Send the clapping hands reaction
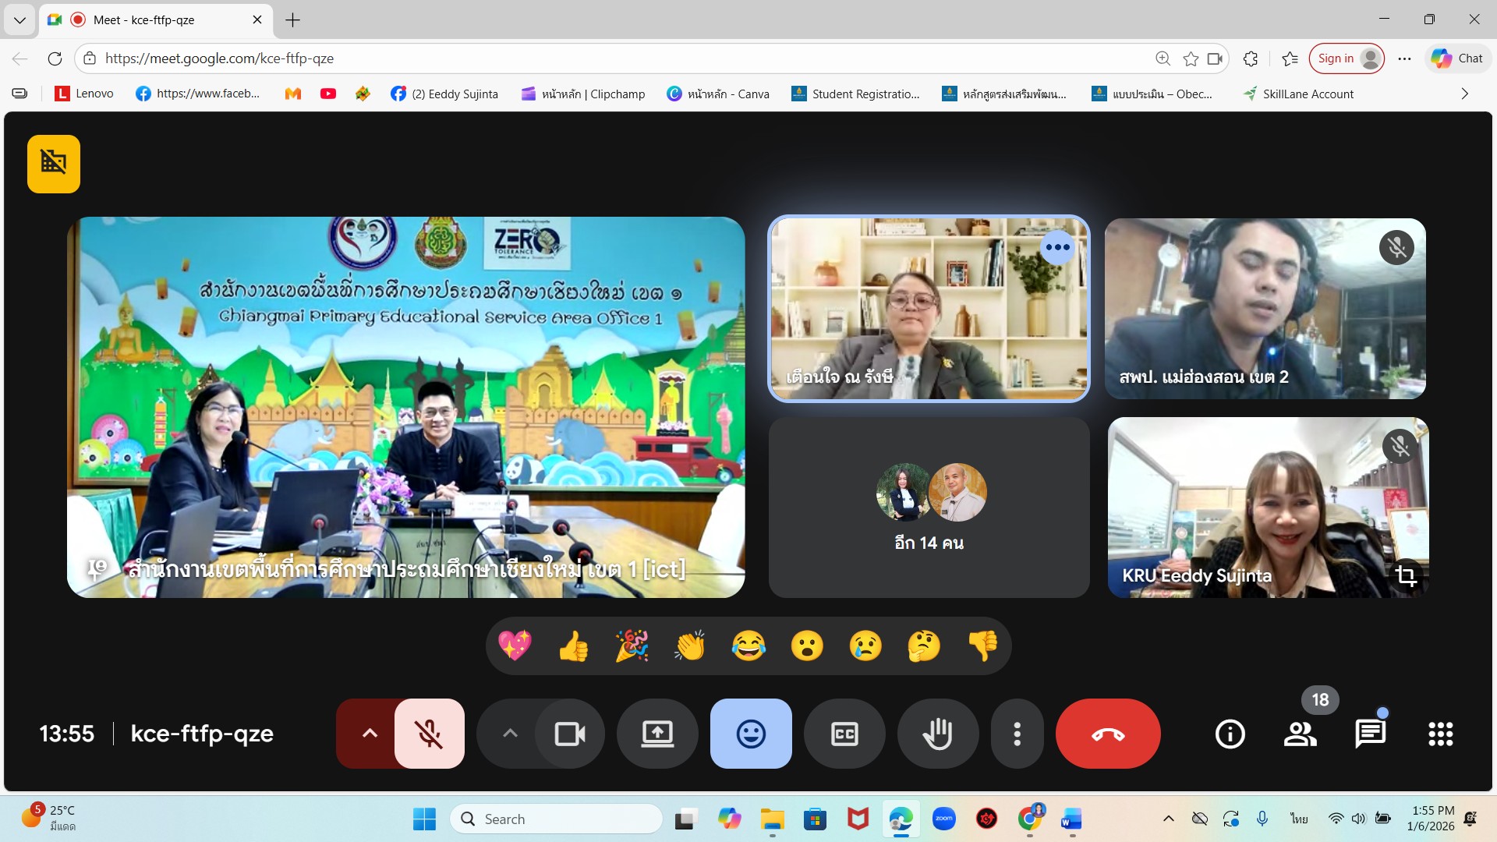The height and width of the screenshot is (842, 1497). (690, 646)
